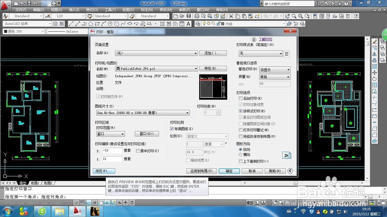Collapse print dialog with arrow button
387x217 pixels.
click(x=290, y=171)
